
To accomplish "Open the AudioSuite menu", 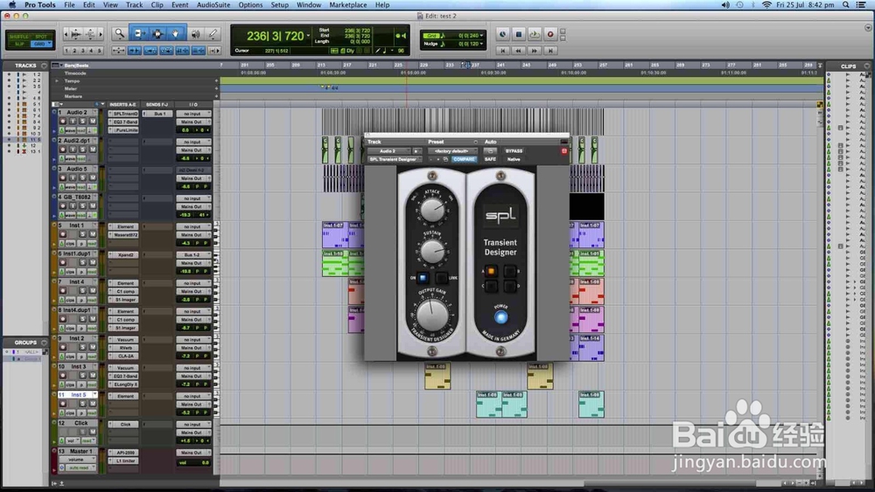I will point(213,5).
